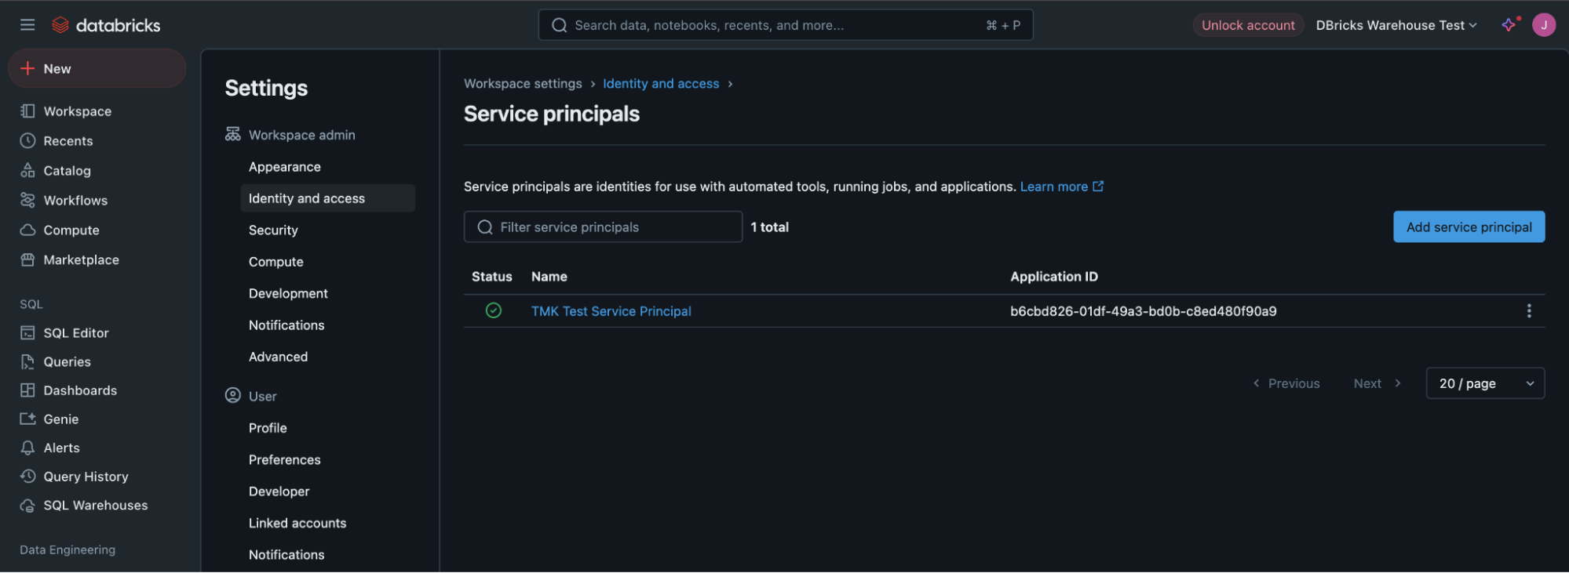Click the Alerts bell icon
Viewport: 1569px width, 573px height.
27,448
